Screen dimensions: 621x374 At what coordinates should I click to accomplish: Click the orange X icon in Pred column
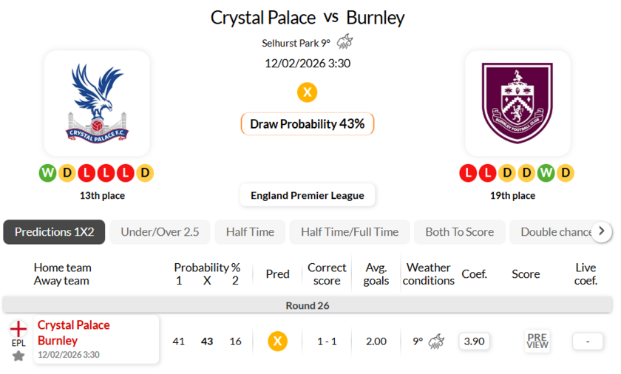(277, 341)
